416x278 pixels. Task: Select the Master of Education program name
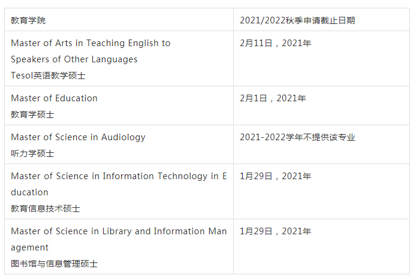pyautogui.click(x=54, y=98)
